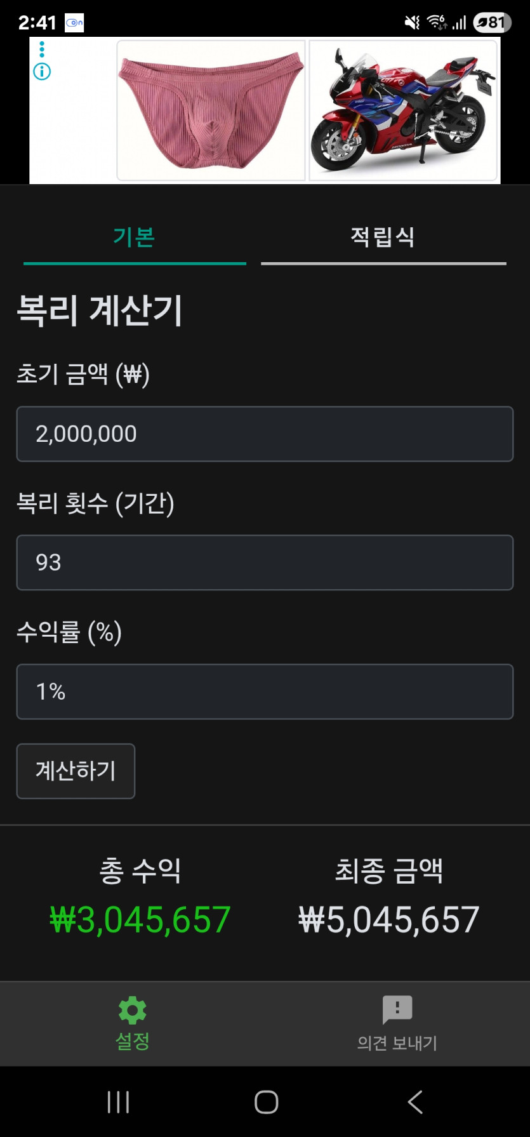The width and height of the screenshot is (530, 1137).
Task: Tap the Wi-Fi status icon
Action: coord(437,23)
